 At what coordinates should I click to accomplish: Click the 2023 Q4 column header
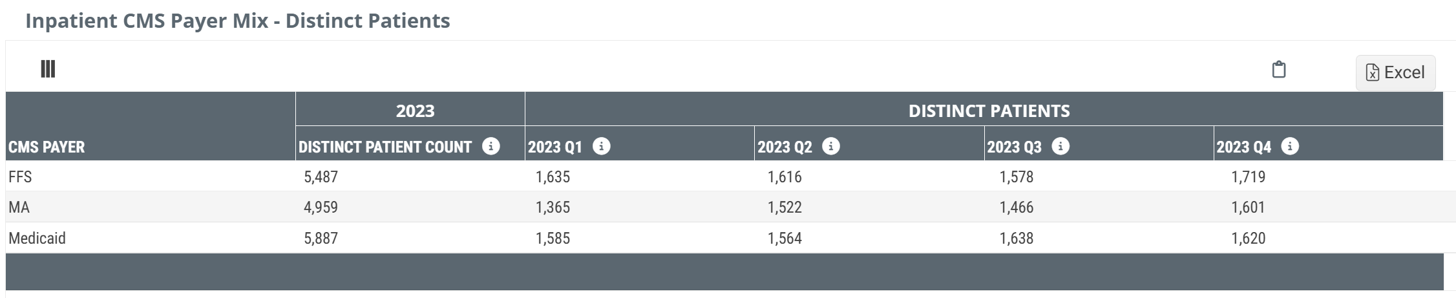click(x=1243, y=147)
